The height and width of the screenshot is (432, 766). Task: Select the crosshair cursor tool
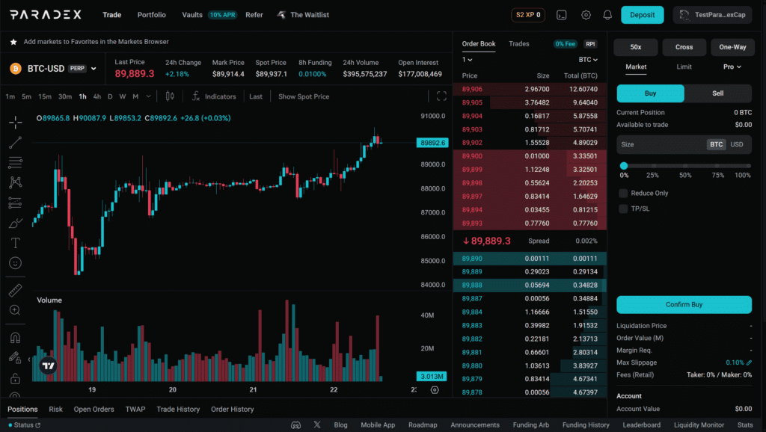click(x=15, y=122)
